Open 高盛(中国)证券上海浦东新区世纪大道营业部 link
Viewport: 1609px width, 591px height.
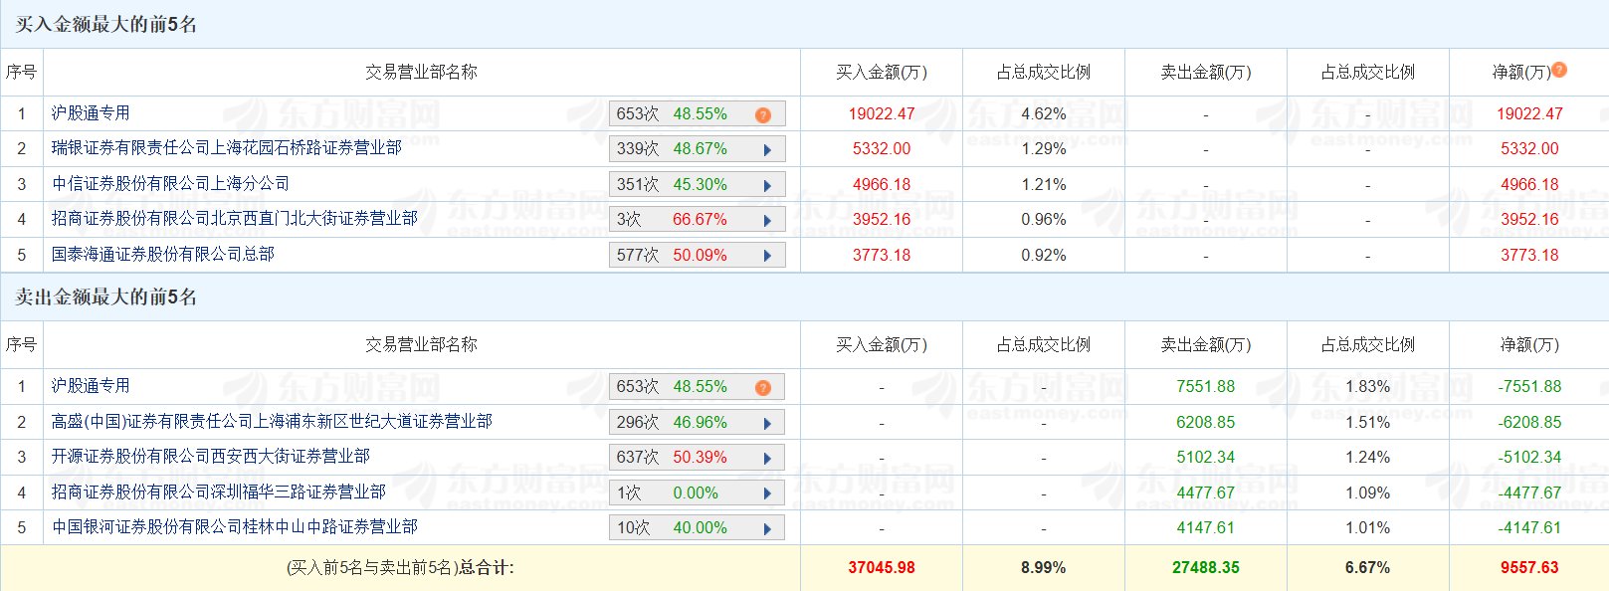[272, 422]
